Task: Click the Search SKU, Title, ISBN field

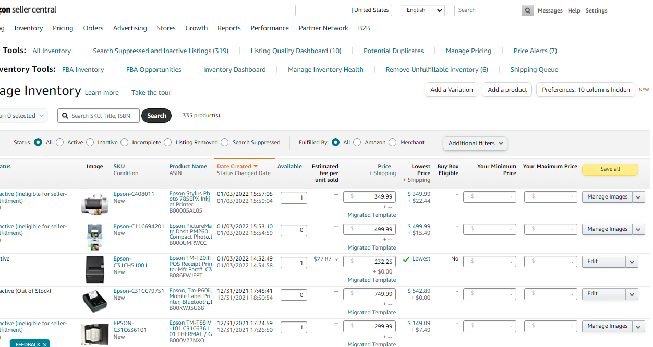Action: (x=99, y=116)
